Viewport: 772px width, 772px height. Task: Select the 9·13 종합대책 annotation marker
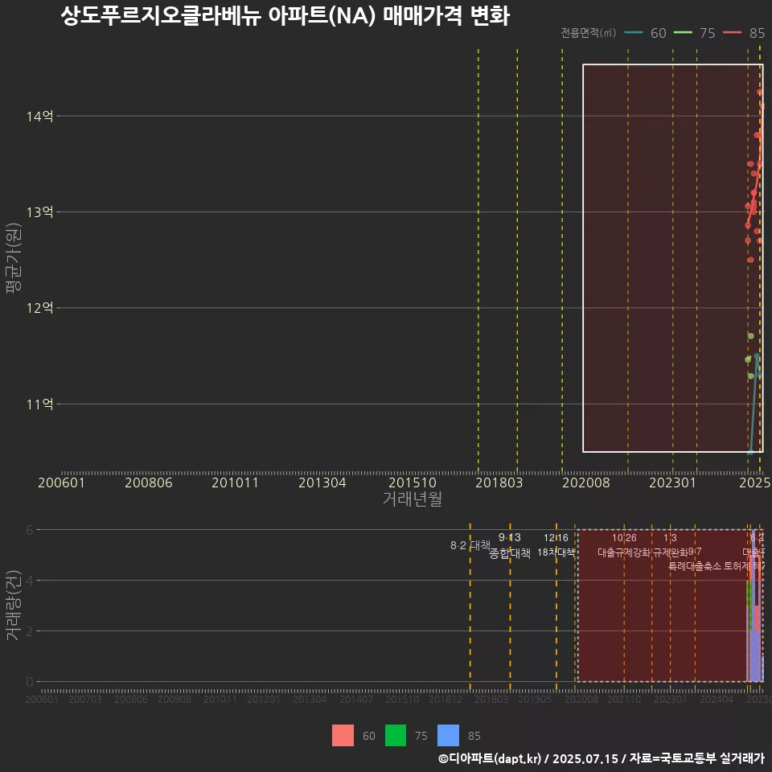coord(509,545)
